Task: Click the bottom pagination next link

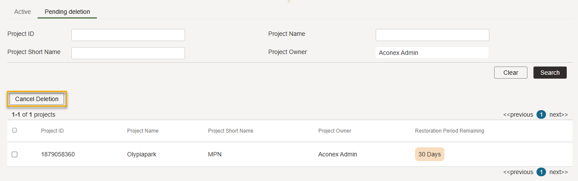Action: pyautogui.click(x=559, y=172)
